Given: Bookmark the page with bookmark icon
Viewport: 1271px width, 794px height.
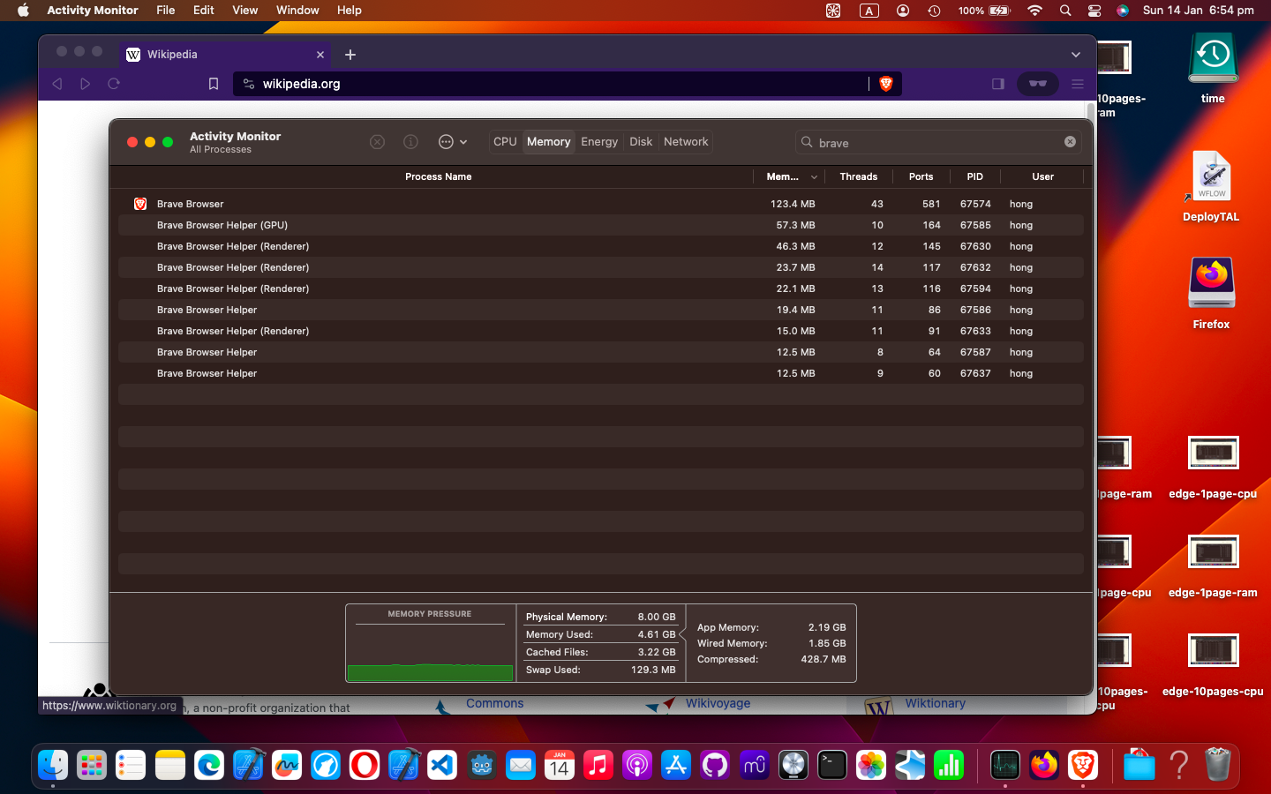Looking at the screenshot, I should (213, 84).
